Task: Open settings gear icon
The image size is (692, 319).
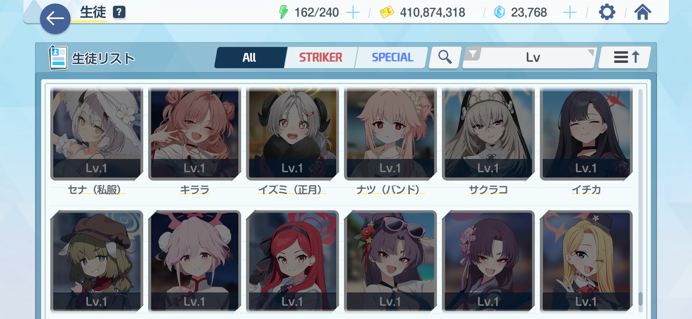Action: 607,12
